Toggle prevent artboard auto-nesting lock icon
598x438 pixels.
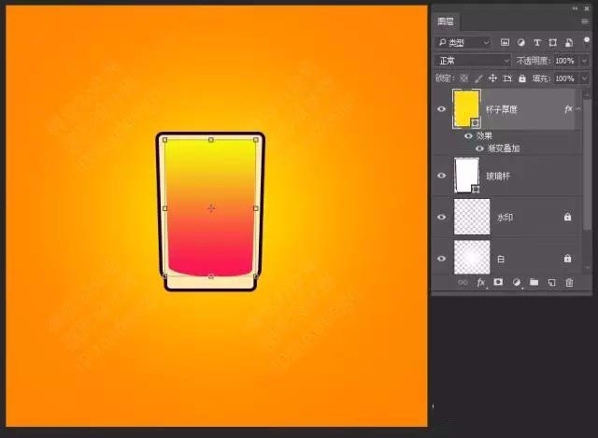click(507, 78)
